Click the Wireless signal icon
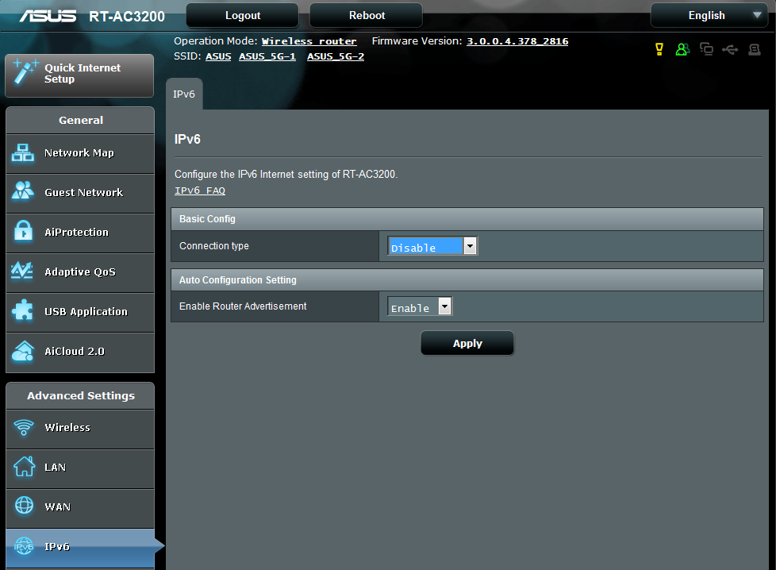The height and width of the screenshot is (570, 776). click(x=23, y=427)
